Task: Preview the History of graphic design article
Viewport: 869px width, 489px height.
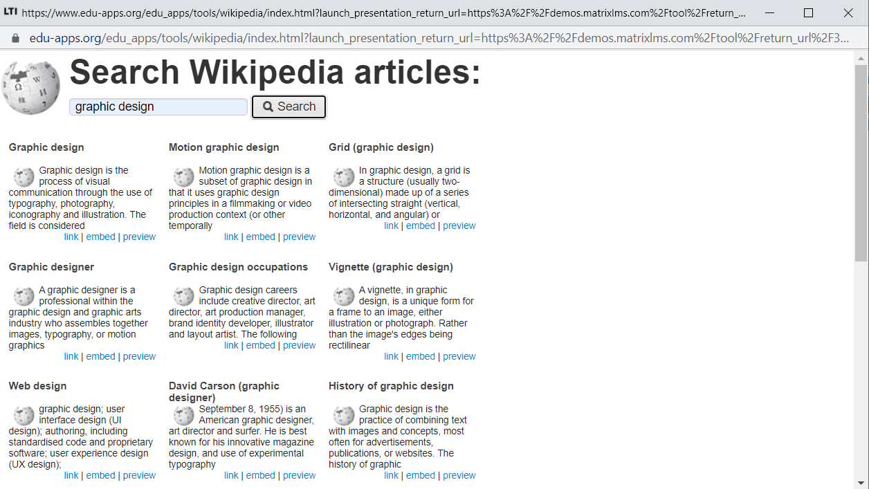Action: coord(459,475)
